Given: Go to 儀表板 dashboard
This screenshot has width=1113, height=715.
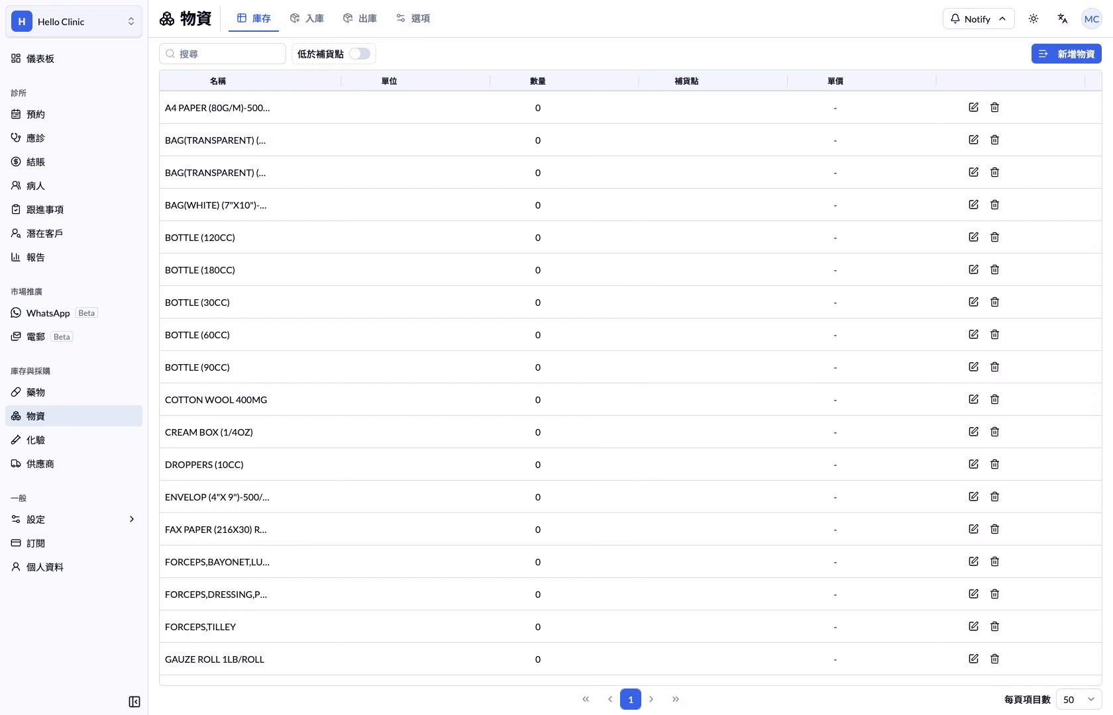Looking at the screenshot, I should click(x=74, y=58).
